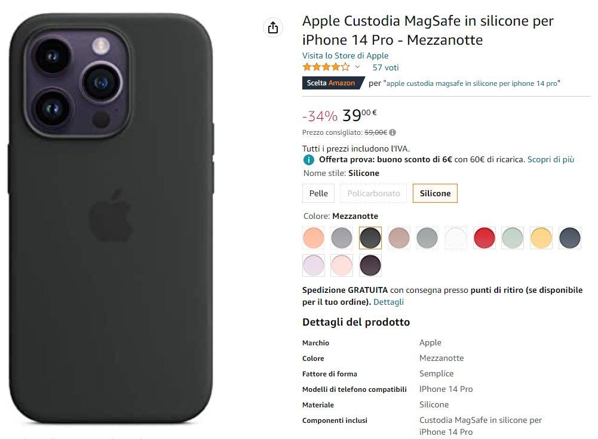This screenshot has width=598, height=439.
Task: Select the lilac color swatch
Action: pos(314,265)
